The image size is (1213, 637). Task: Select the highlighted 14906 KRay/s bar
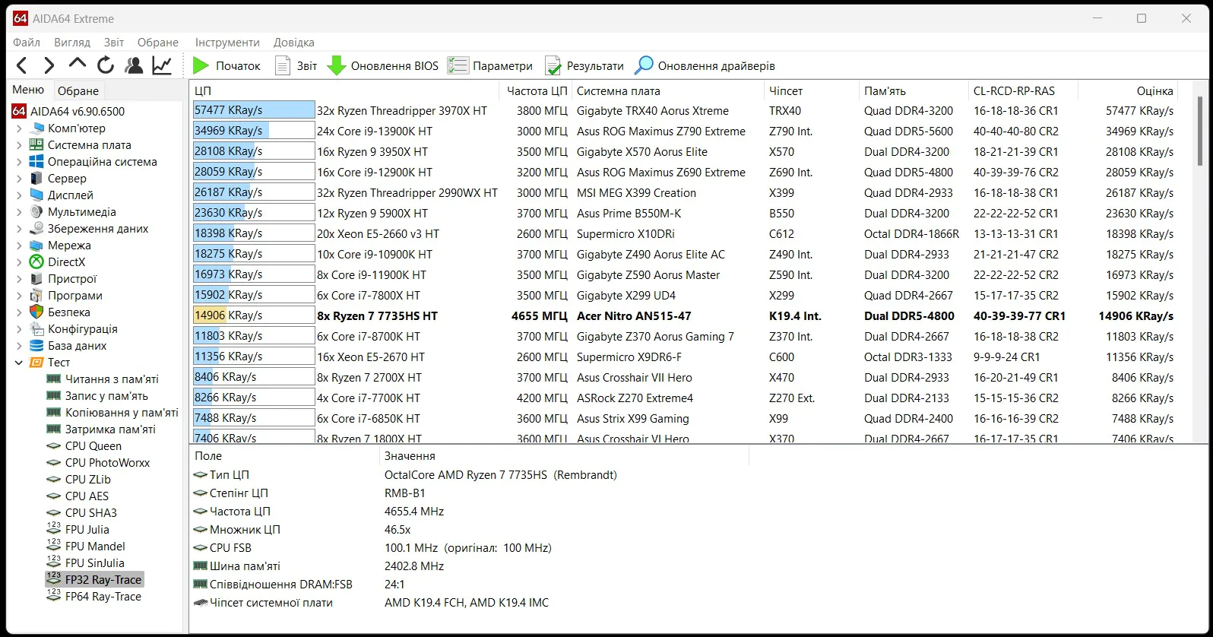(x=254, y=315)
